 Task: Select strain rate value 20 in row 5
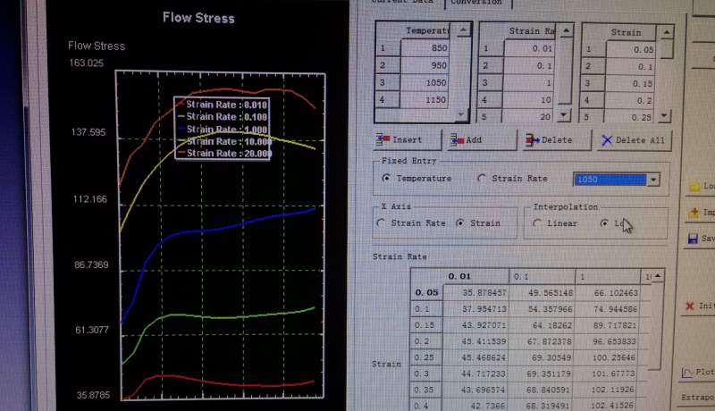coord(527,117)
